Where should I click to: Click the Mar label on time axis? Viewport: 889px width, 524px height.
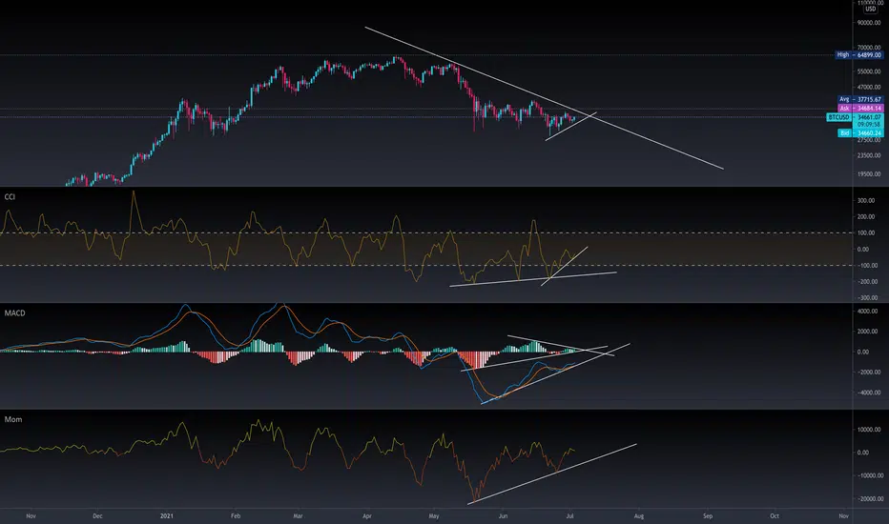298,516
